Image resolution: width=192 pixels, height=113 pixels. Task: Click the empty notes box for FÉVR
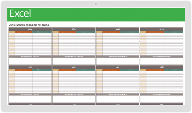tap(74, 61)
